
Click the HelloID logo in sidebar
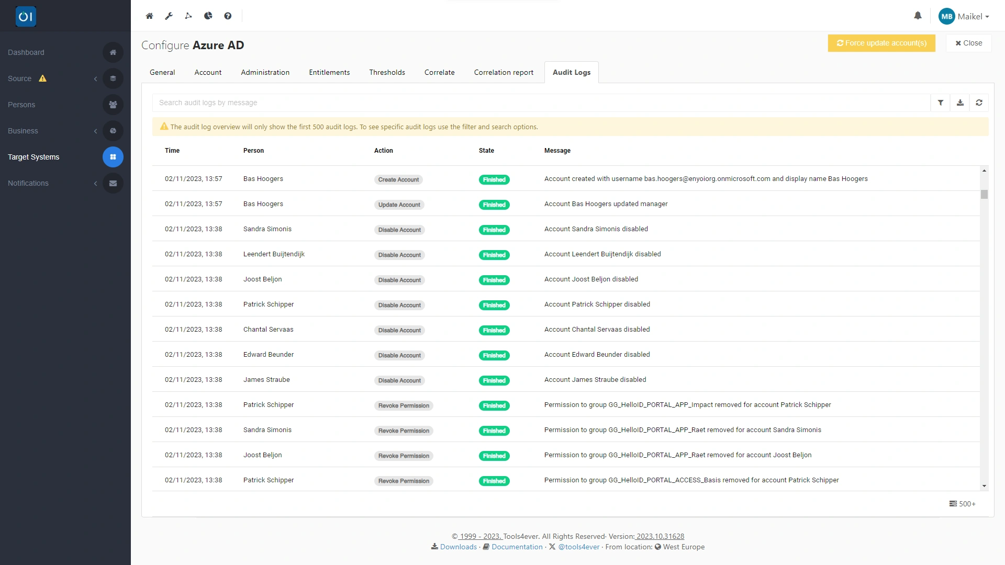tap(26, 16)
